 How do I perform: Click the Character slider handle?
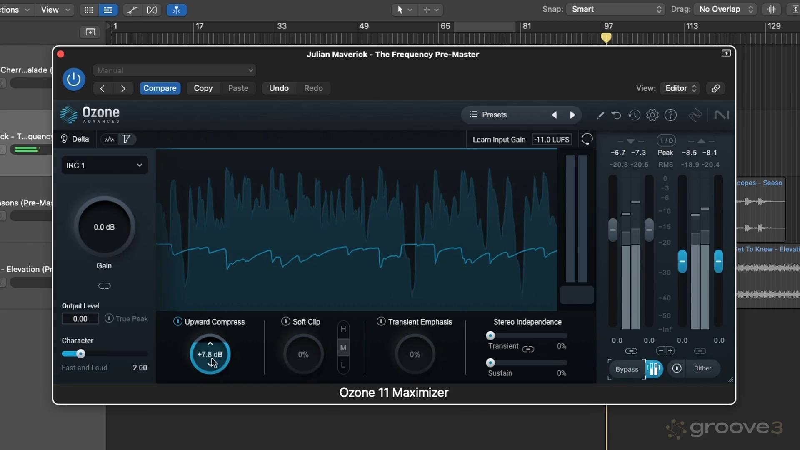pyautogui.click(x=80, y=354)
